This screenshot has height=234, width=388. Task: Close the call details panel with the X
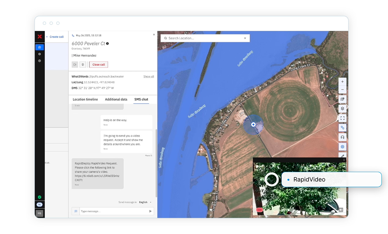(154, 35)
